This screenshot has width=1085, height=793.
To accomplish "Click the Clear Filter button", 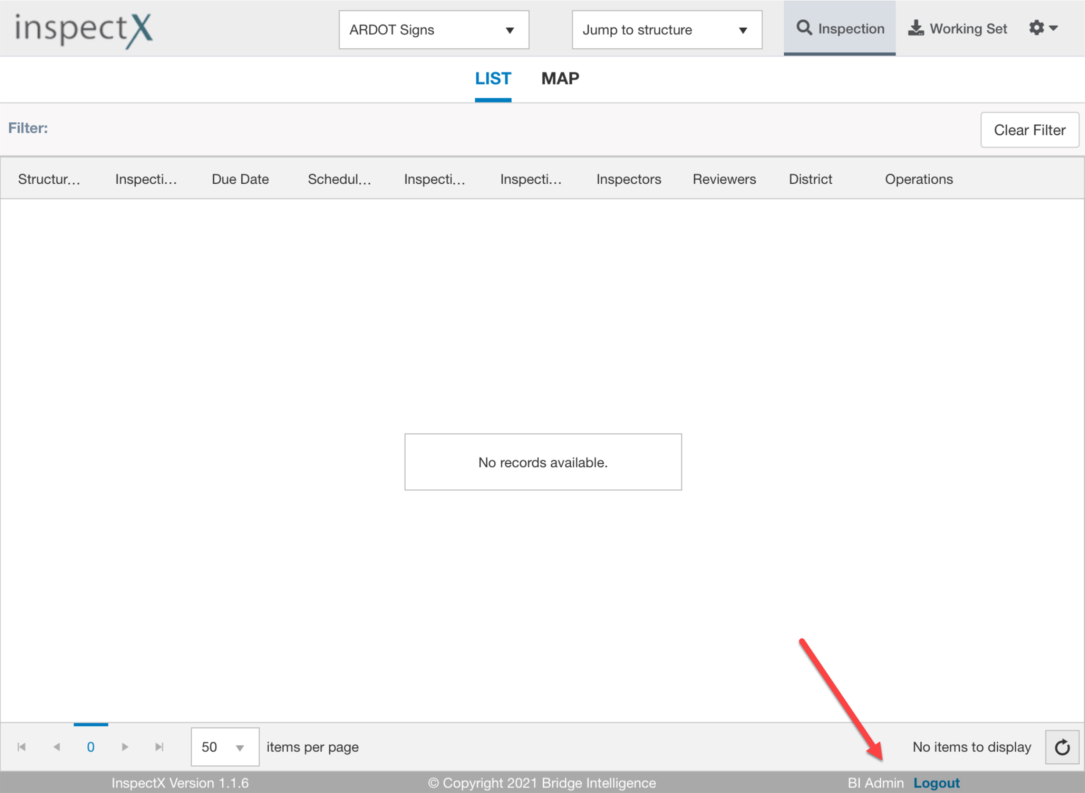I will pyautogui.click(x=1030, y=130).
